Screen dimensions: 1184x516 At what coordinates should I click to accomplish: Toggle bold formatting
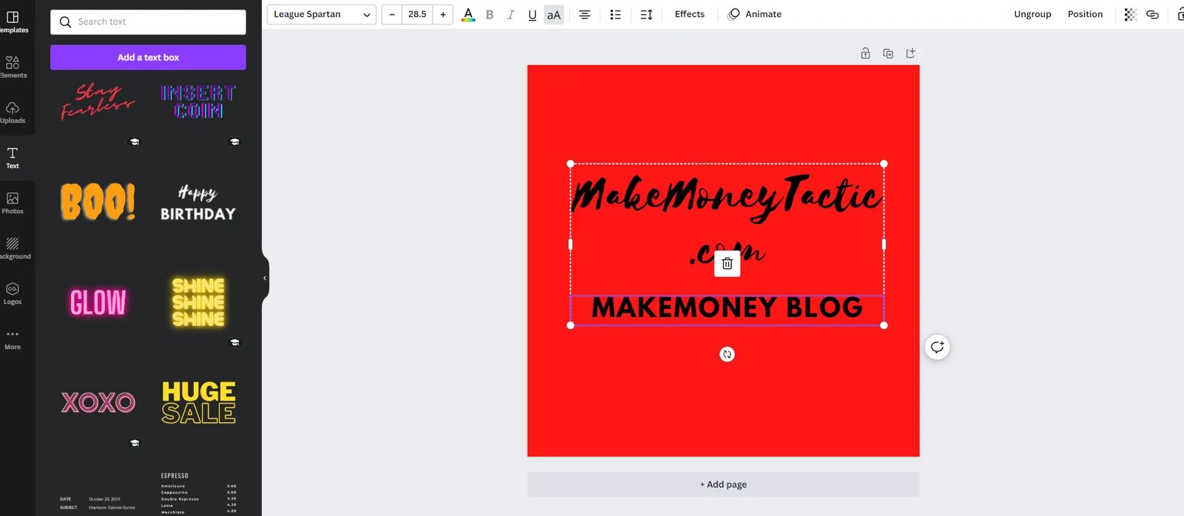coord(489,14)
